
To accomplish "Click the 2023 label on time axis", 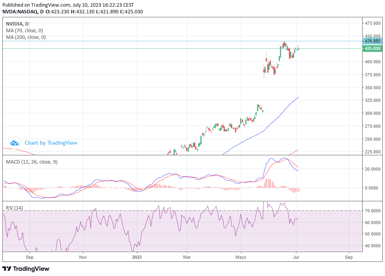I will pos(137,257).
